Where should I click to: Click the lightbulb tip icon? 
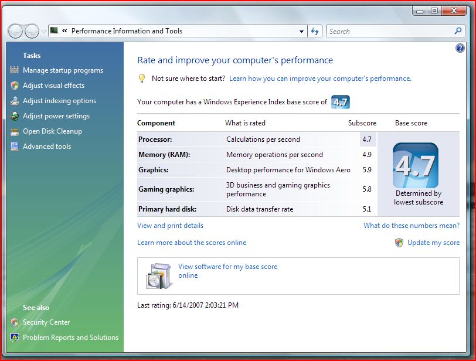click(x=142, y=79)
